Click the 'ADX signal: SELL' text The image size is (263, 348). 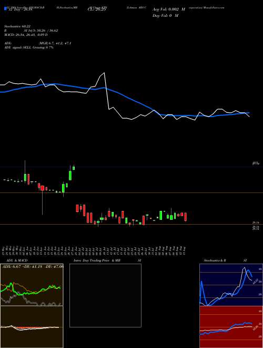[18, 47]
